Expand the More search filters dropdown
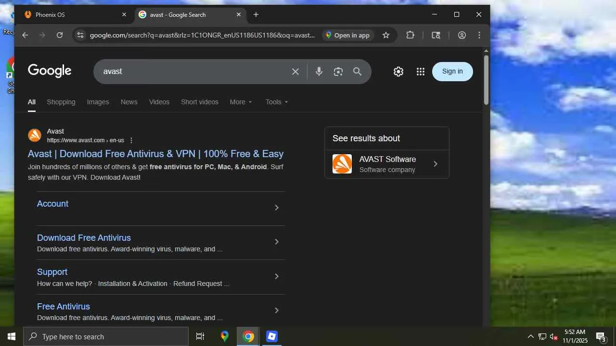Image resolution: width=616 pixels, height=346 pixels. [241, 102]
